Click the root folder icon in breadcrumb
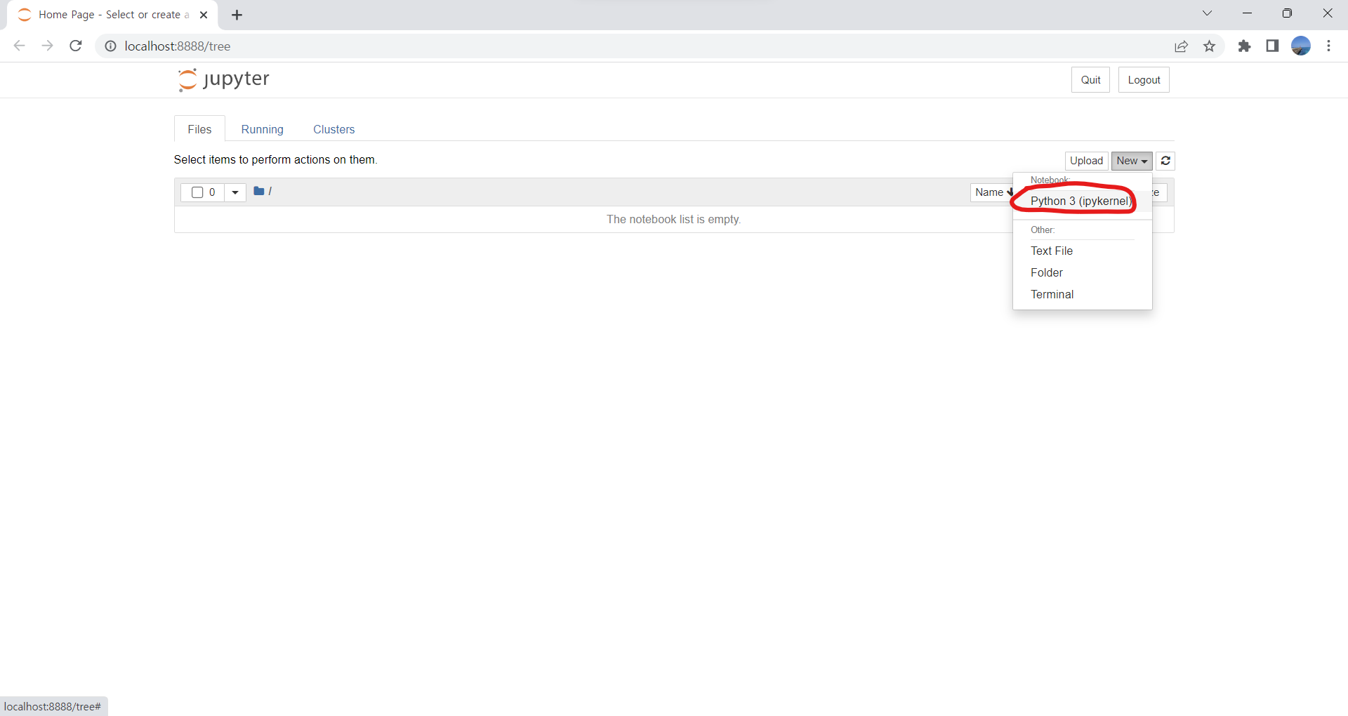Image resolution: width=1348 pixels, height=716 pixels. [x=259, y=191]
